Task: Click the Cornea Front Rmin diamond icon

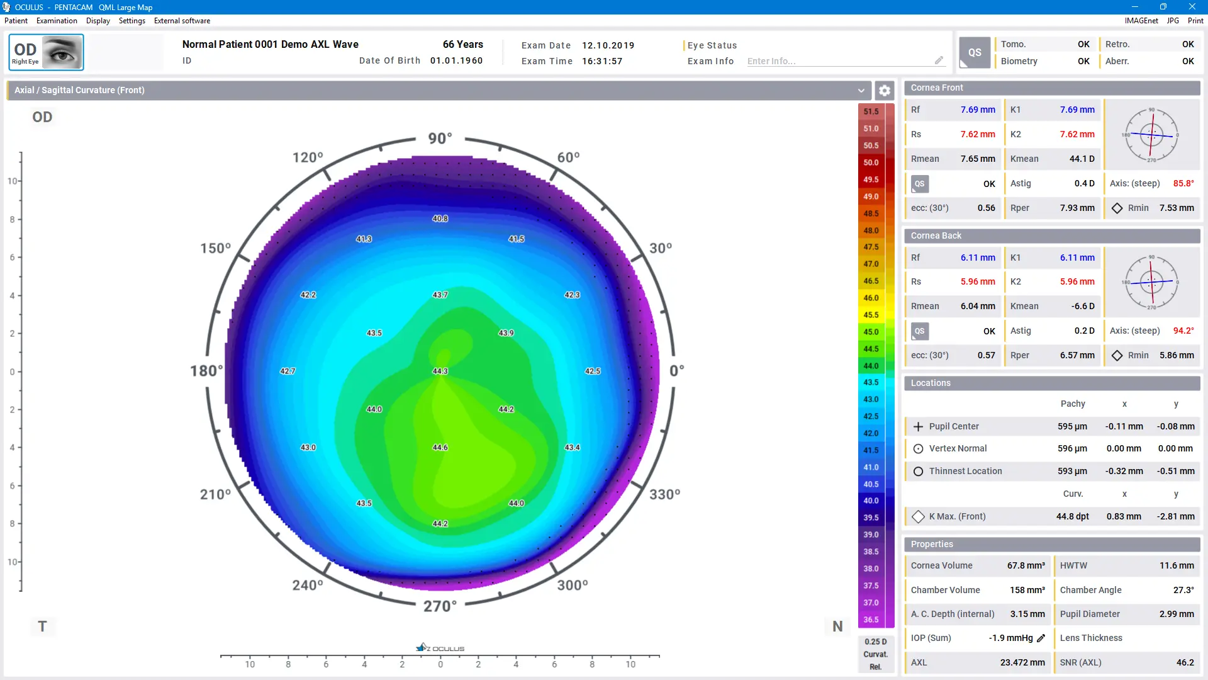Action: click(x=1117, y=208)
